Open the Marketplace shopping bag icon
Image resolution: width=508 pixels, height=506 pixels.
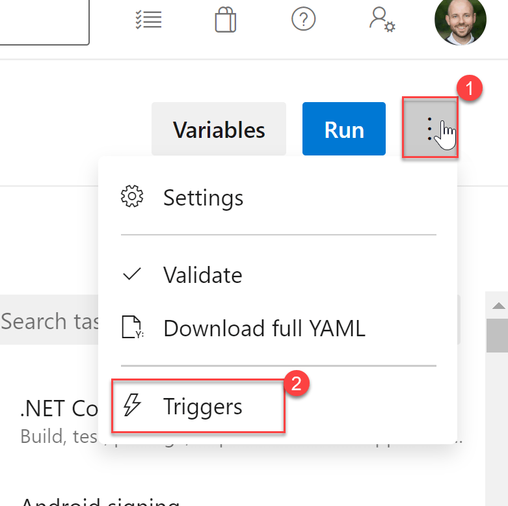225,20
